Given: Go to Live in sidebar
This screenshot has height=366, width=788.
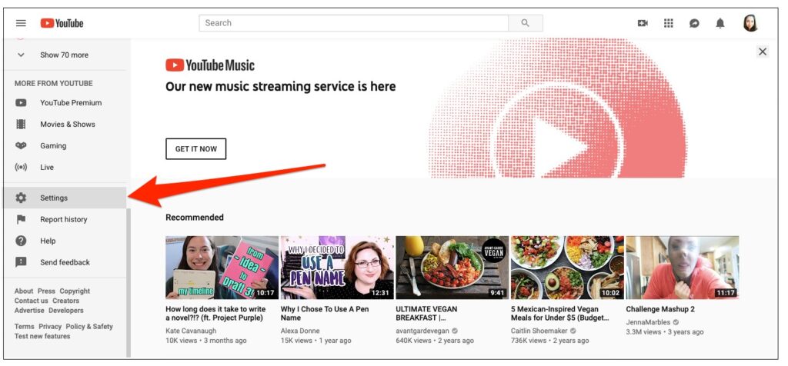Looking at the screenshot, I should pos(65,167).
